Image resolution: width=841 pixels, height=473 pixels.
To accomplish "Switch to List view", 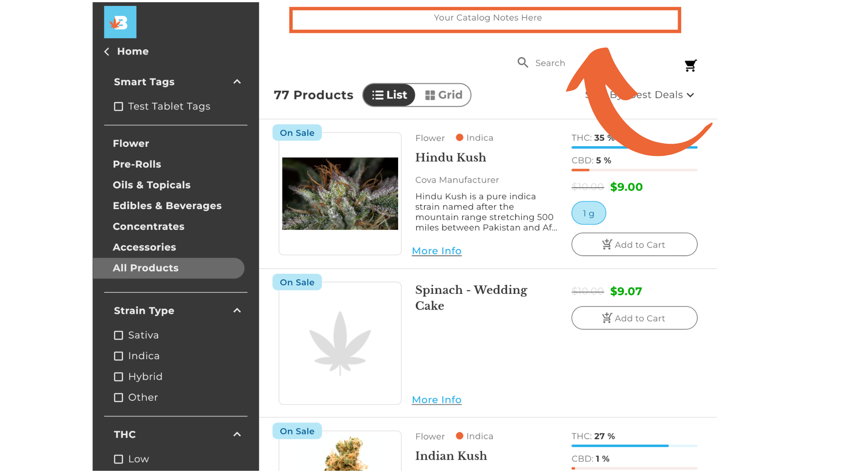I will point(389,95).
